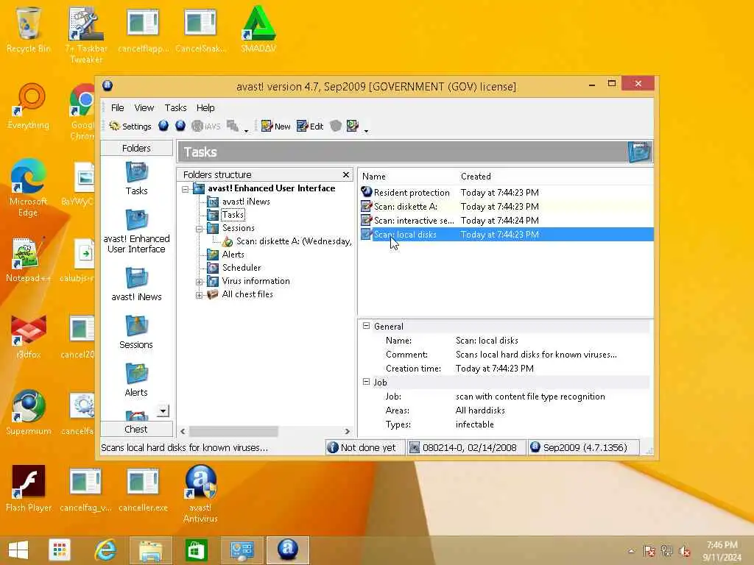Click horizontal scrollbar right arrow in tree pane

coord(348,431)
